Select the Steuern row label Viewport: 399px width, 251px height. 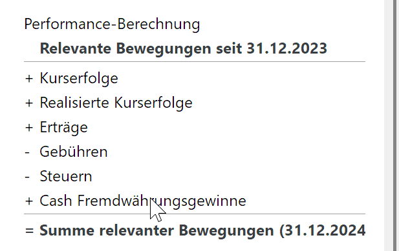coord(66,176)
